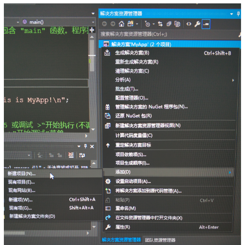The height and width of the screenshot is (245, 242).
Task: Select 新建项目(N)... in the submenu
Action: click(x=53, y=173)
